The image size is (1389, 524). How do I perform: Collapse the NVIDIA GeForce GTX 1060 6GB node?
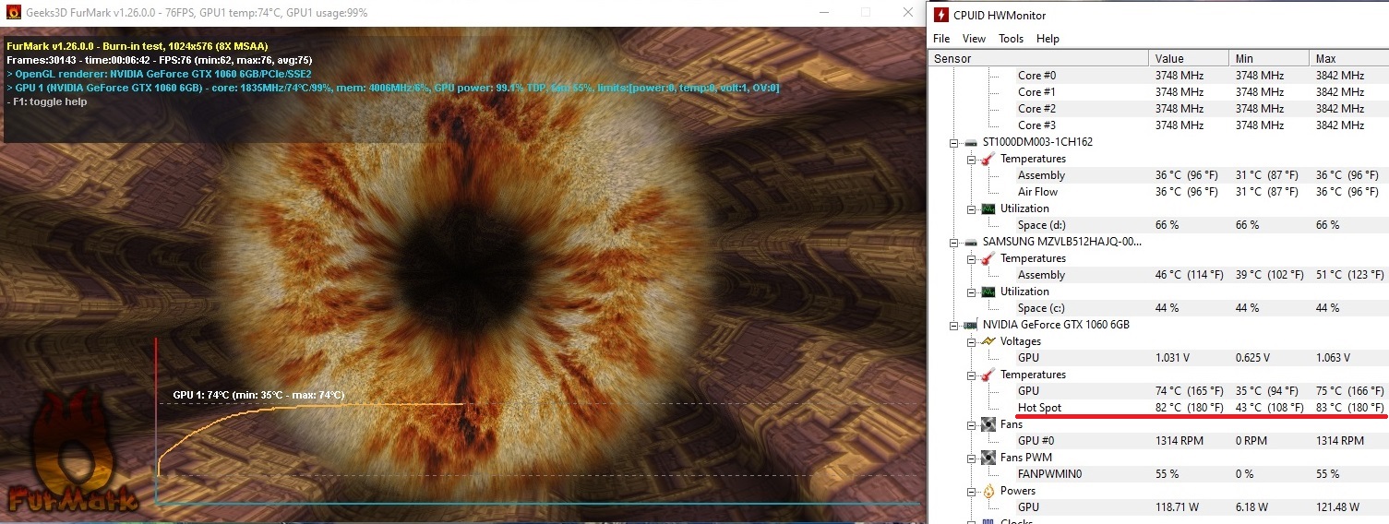click(955, 325)
